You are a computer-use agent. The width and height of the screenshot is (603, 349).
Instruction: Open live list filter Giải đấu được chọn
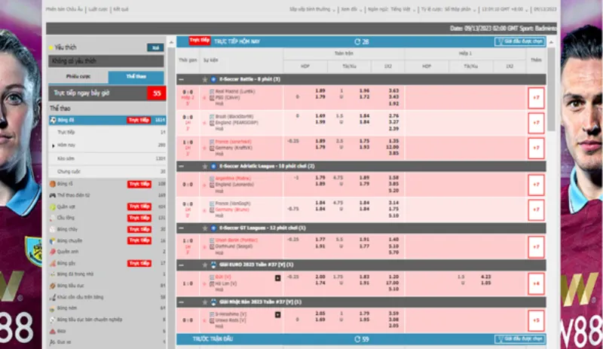tap(520, 41)
